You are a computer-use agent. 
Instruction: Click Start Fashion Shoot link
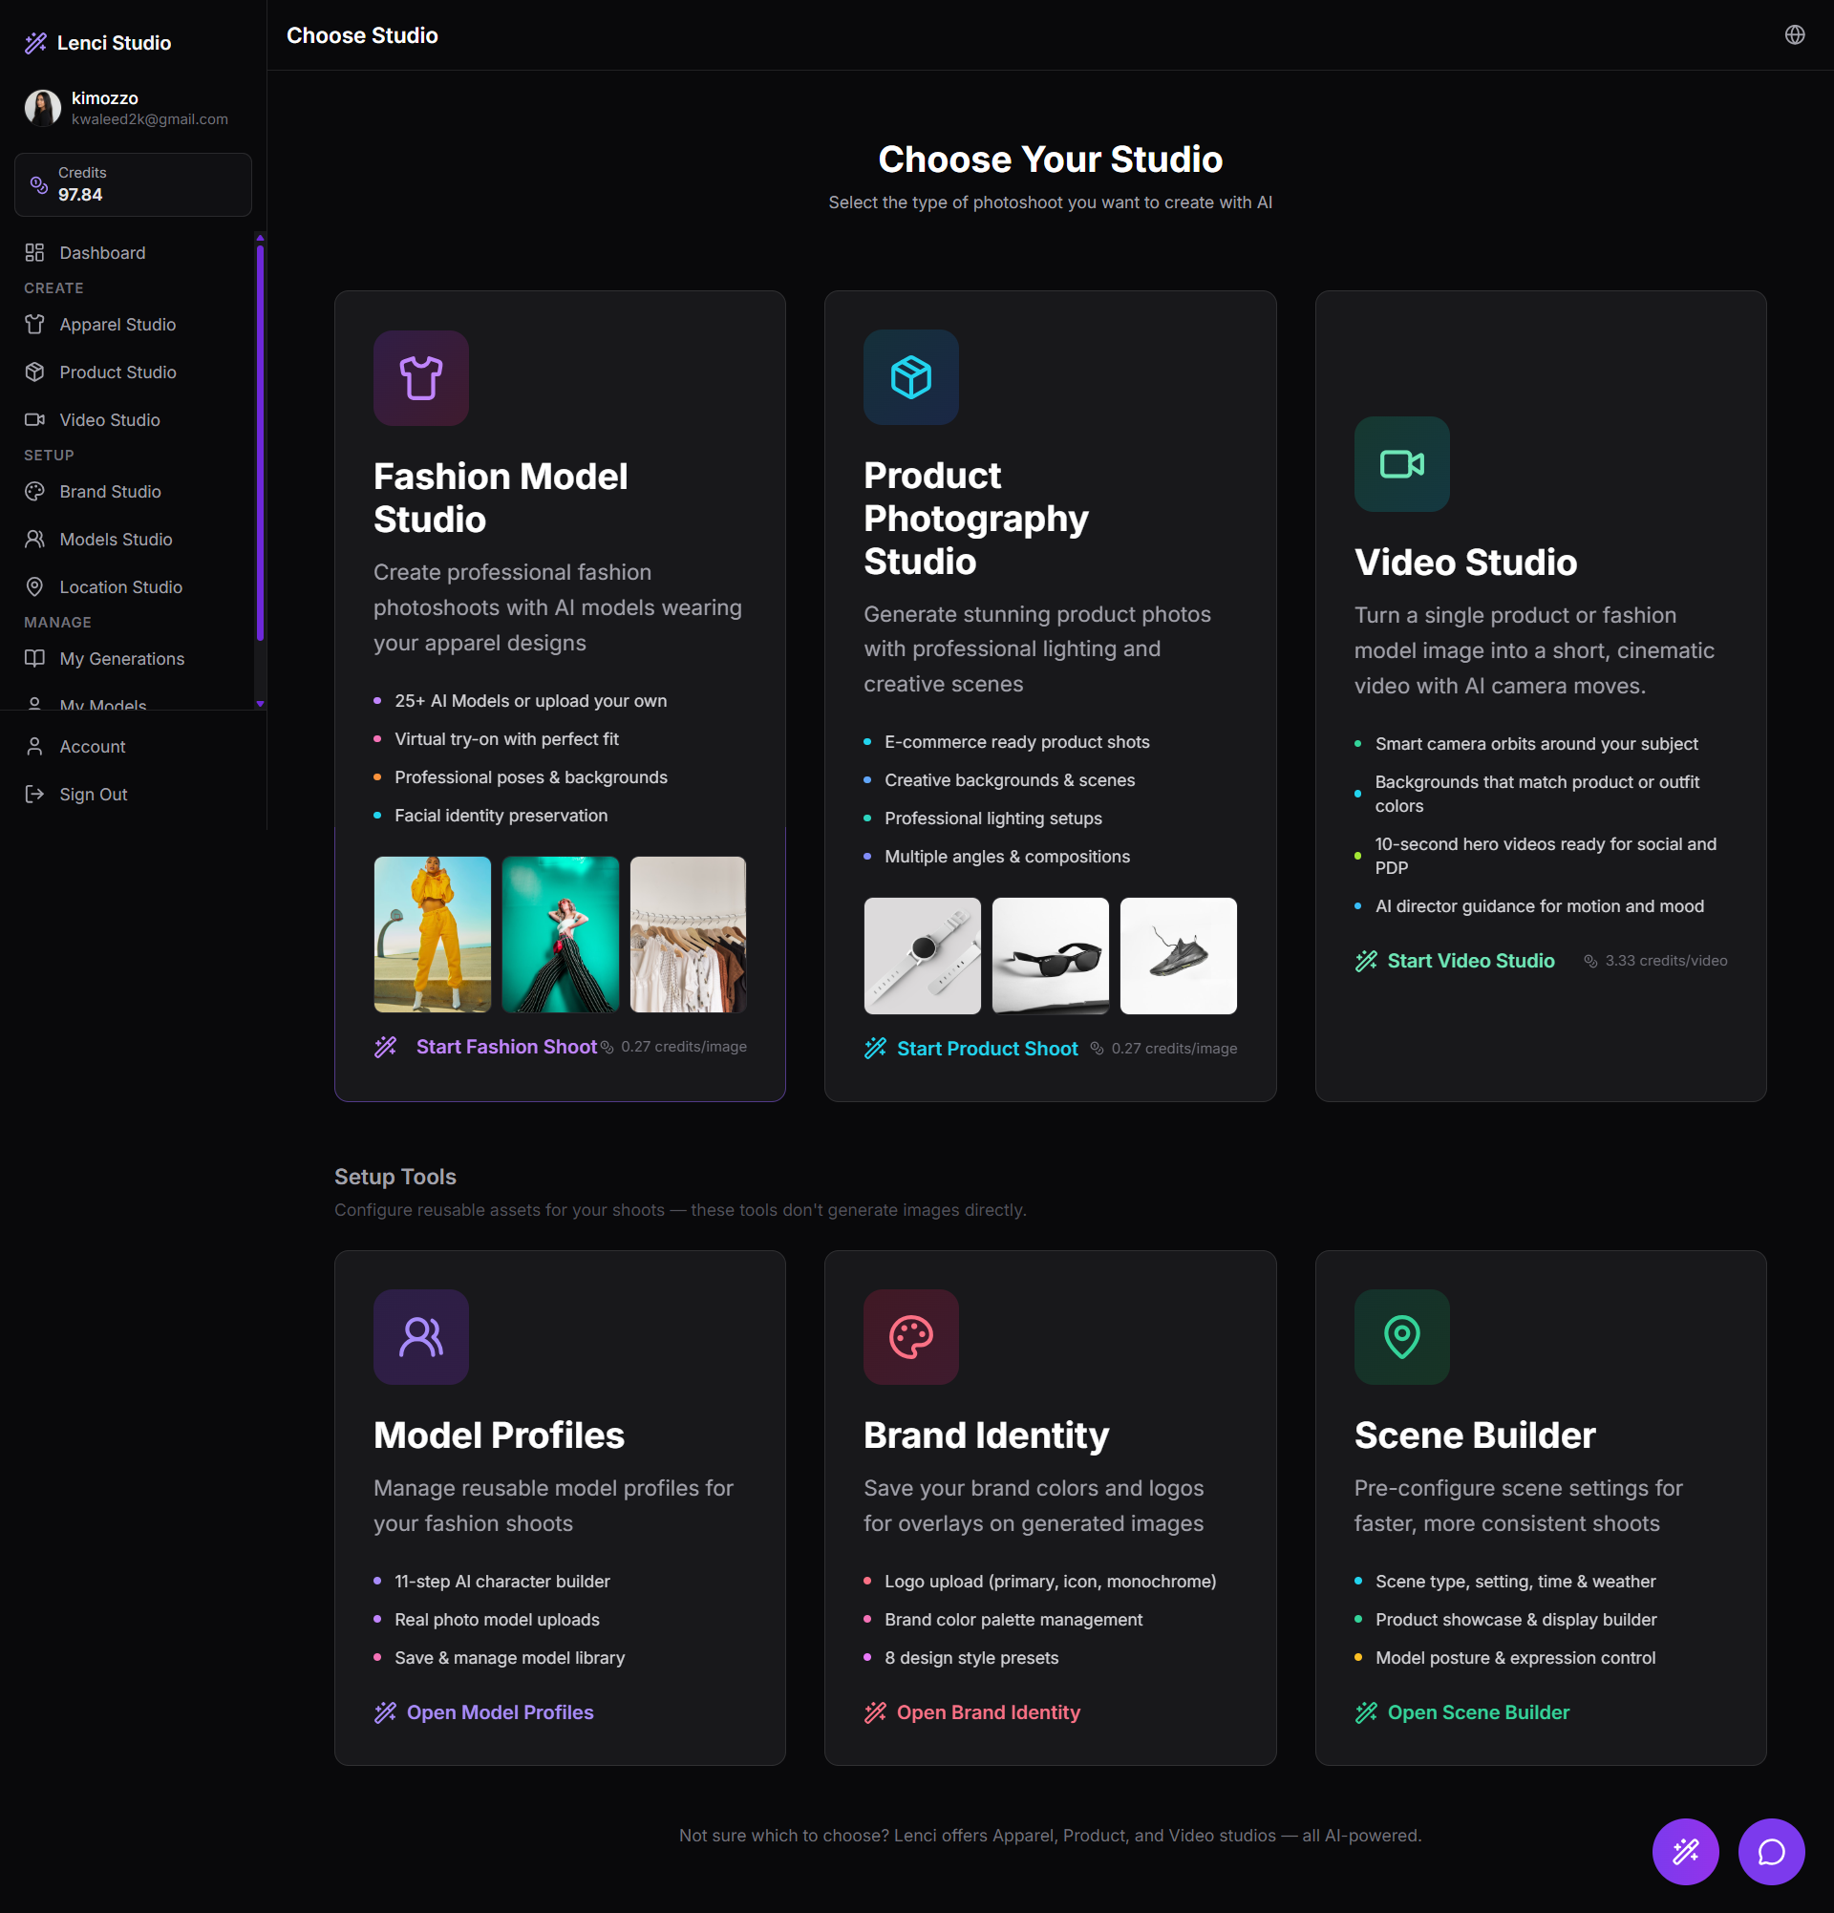(x=505, y=1047)
